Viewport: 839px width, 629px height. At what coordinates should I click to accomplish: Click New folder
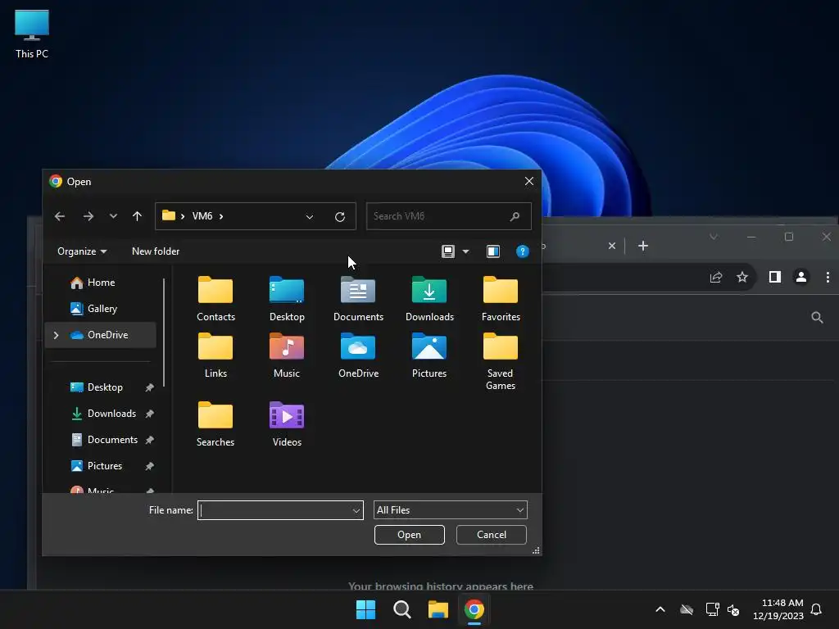156,251
